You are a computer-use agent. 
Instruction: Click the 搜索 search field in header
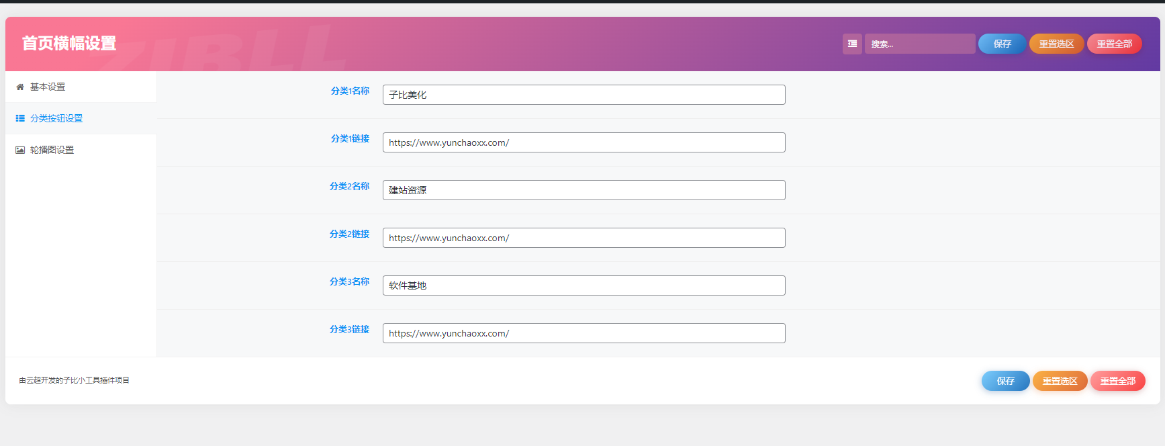(x=919, y=44)
